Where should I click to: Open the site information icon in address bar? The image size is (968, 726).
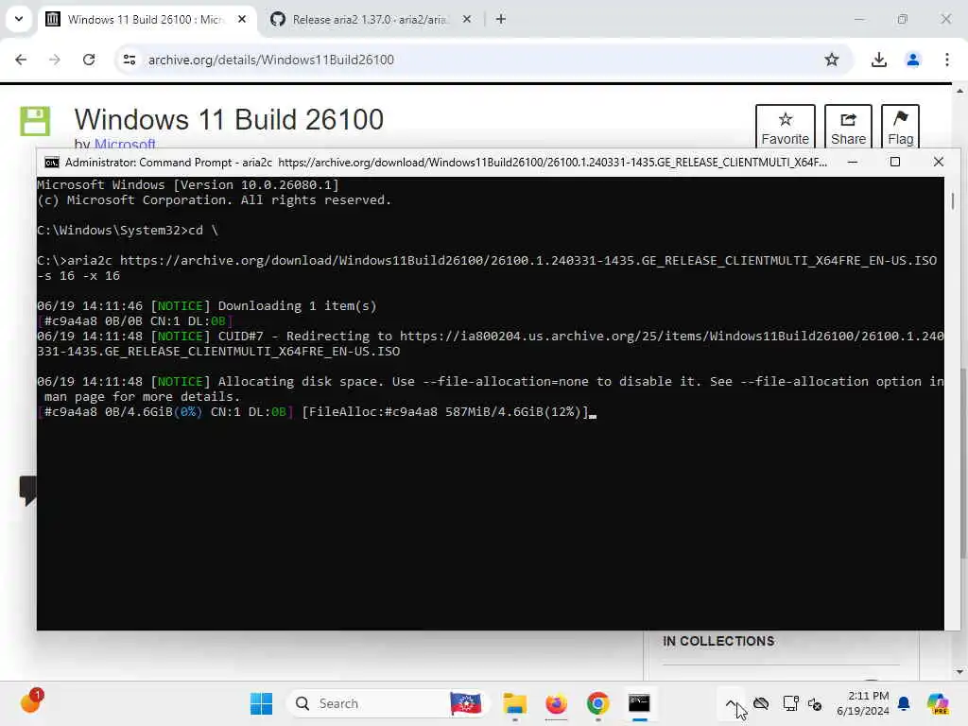[129, 60]
